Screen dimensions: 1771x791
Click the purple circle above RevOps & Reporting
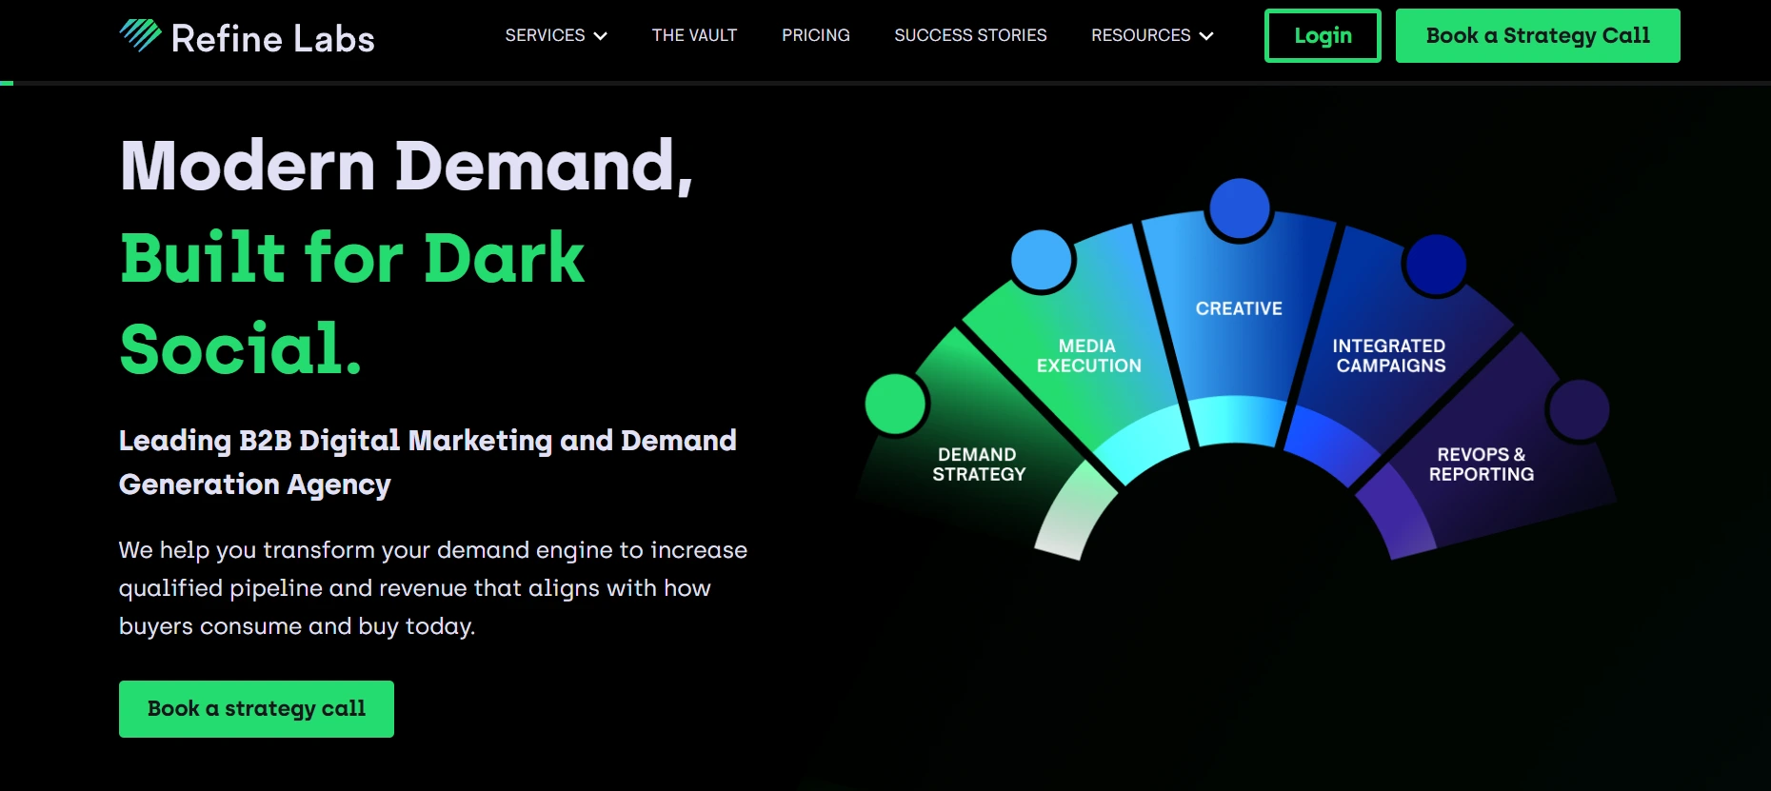1579,409
